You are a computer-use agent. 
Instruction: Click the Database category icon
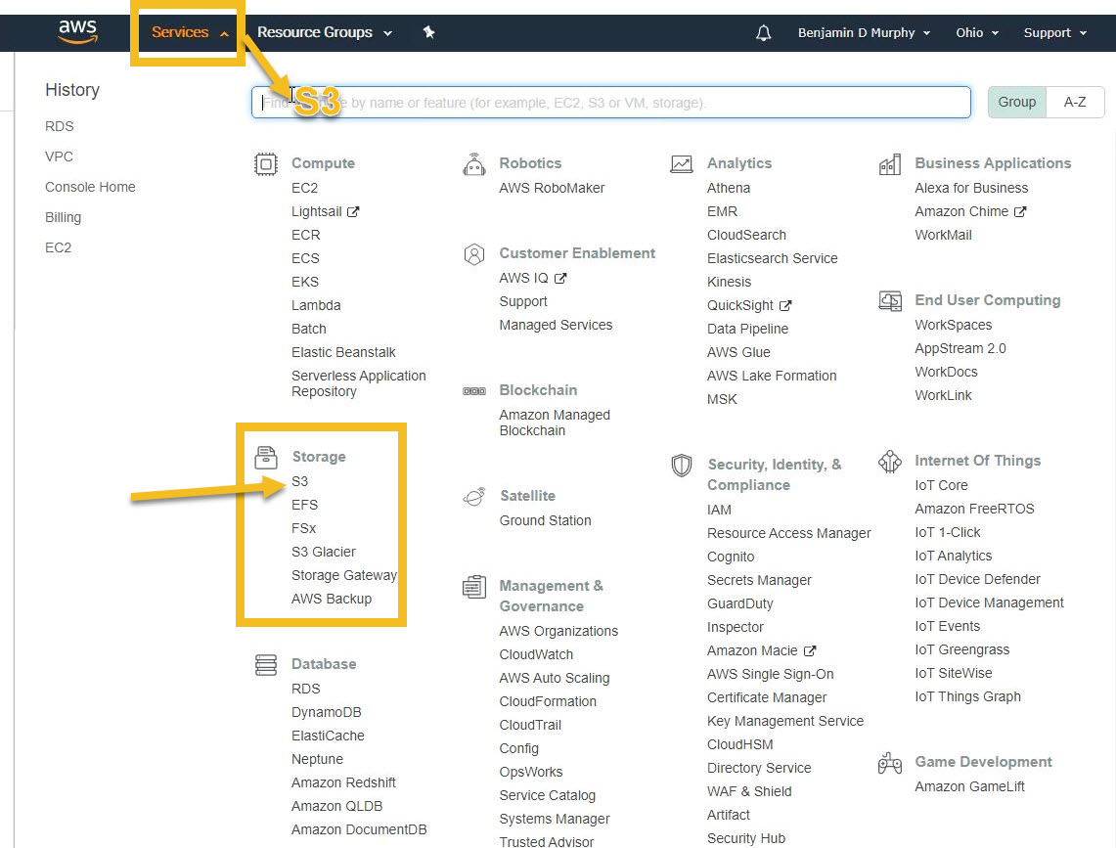pyautogui.click(x=266, y=665)
